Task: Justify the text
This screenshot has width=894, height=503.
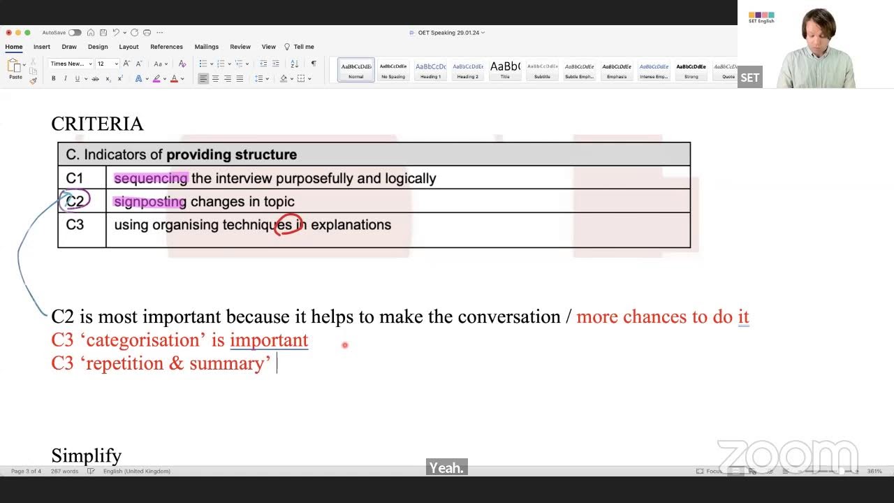Action: (240, 79)
